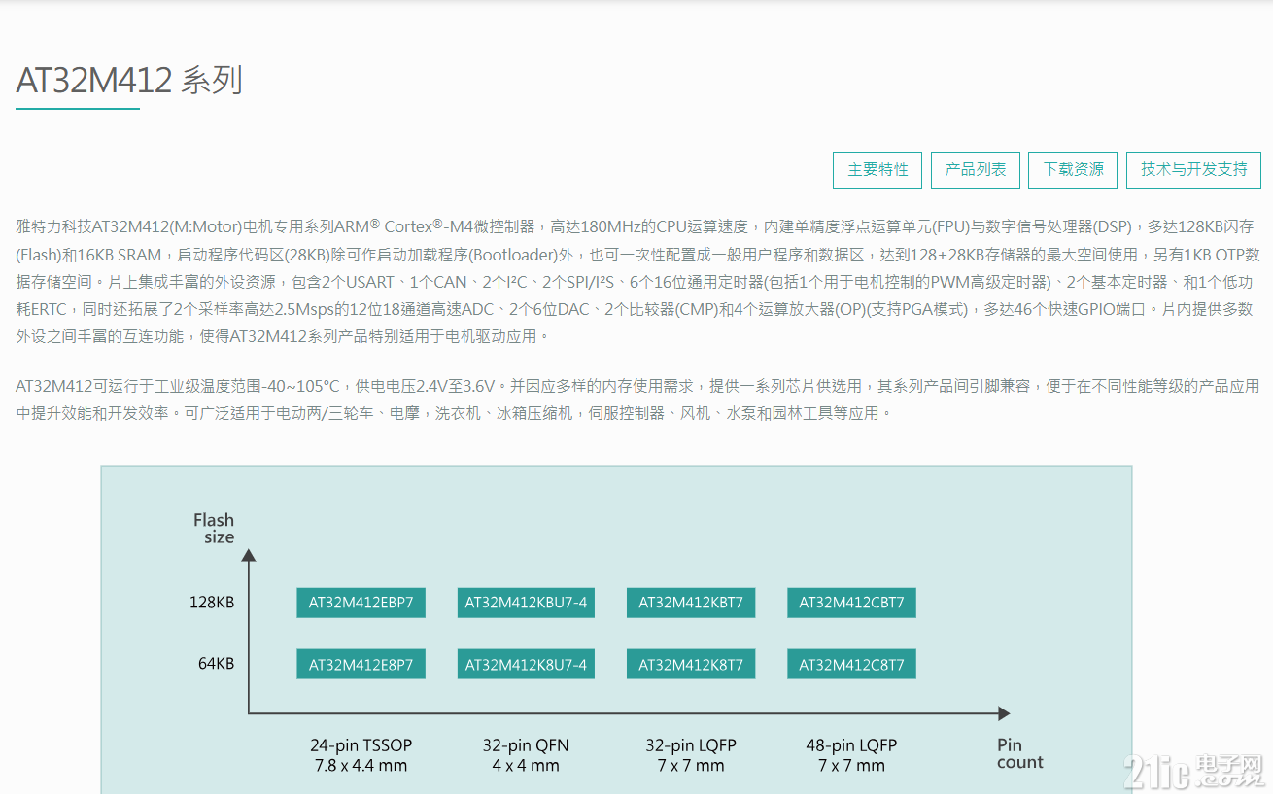Click the paragraph beginning 雅特力科技AT32M412
This screenshot has height=796, width=1273.
coord(637,282)
